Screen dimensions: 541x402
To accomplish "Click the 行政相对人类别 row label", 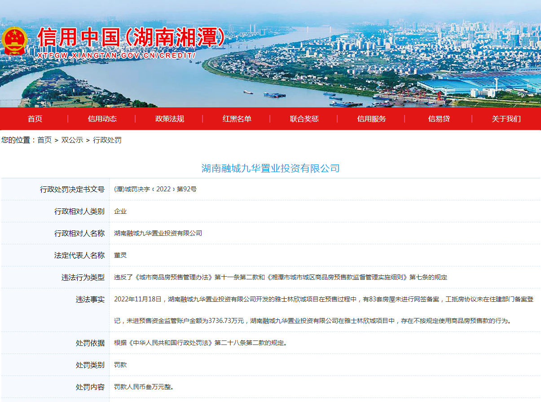I will [x=79, y=211].
